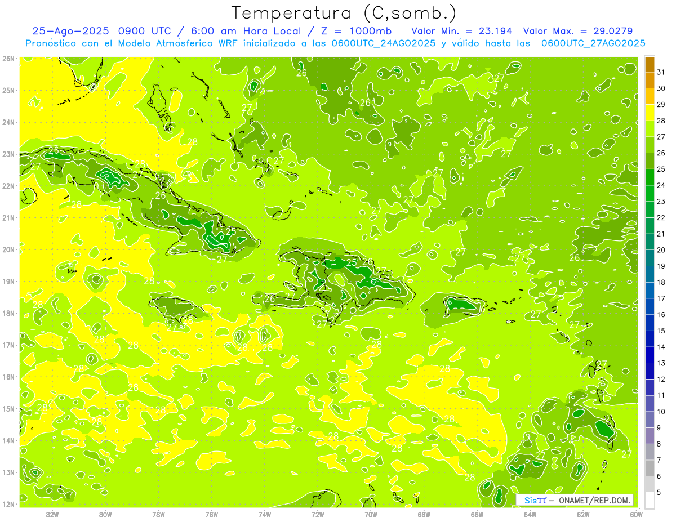The height and width of the screenshot is (522, 676).
Task: Click the 'SisTT – ONAMET/REP.DOM.' credit box
Action: [x=575, y=500]
